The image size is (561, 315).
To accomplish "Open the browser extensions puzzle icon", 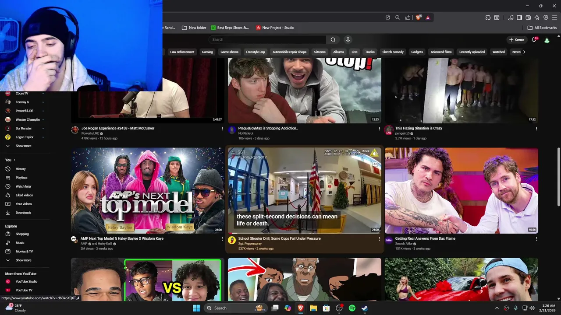I will [x=488, y=17].
